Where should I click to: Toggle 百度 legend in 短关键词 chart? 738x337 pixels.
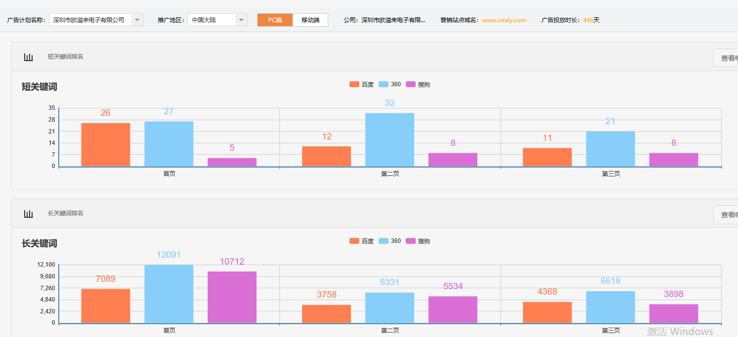(x=361, y=84)
